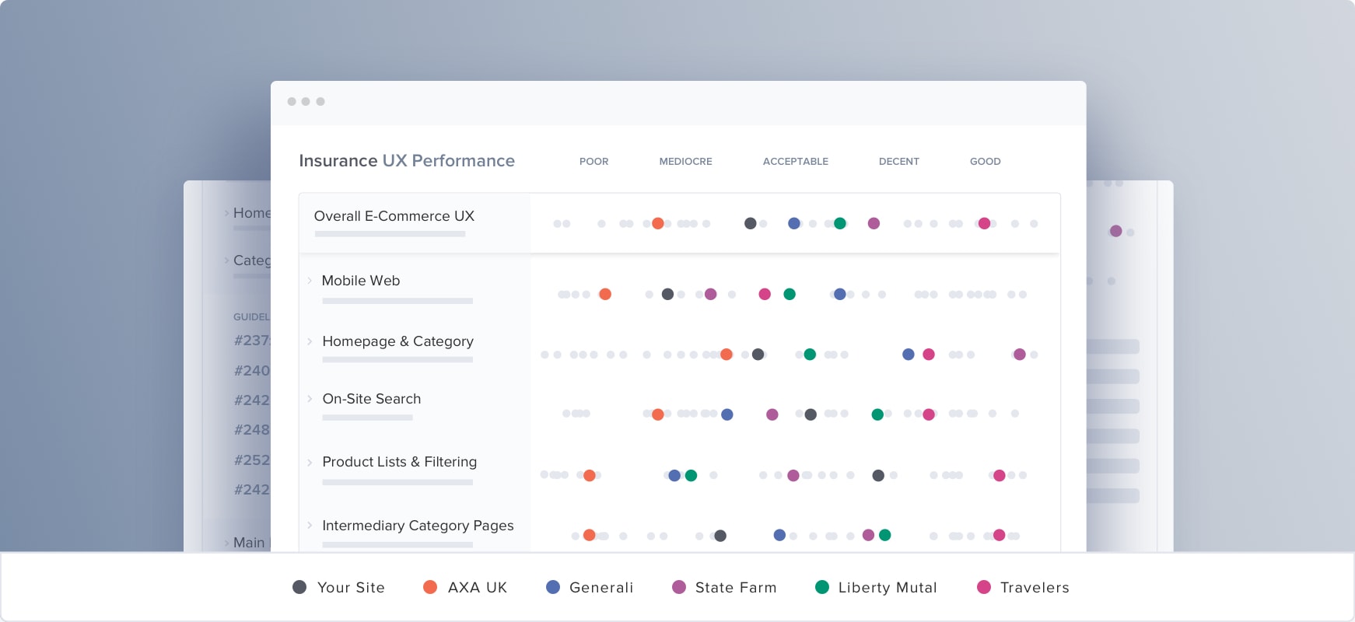
Task: Click the AXA UK orange legend dot
Action: [430, 587]
